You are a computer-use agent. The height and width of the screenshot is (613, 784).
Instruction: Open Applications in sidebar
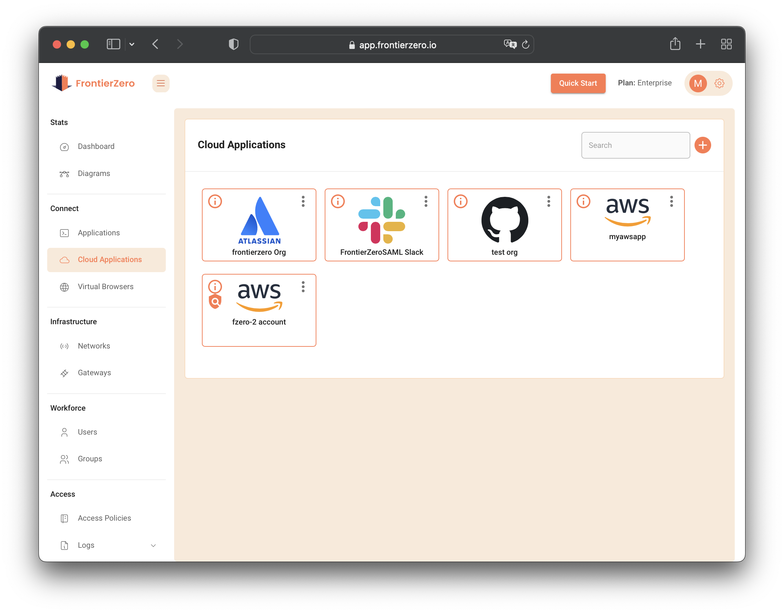coord(106,233)
